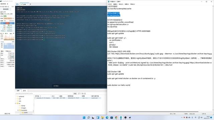This screenshot has width=214, height=120.
Task: Collapse the vz folder node
Action: [x=16, y=103]
